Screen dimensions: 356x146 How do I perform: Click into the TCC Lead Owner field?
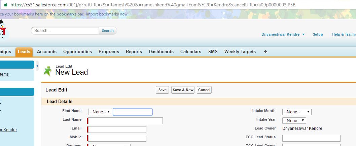311,145
